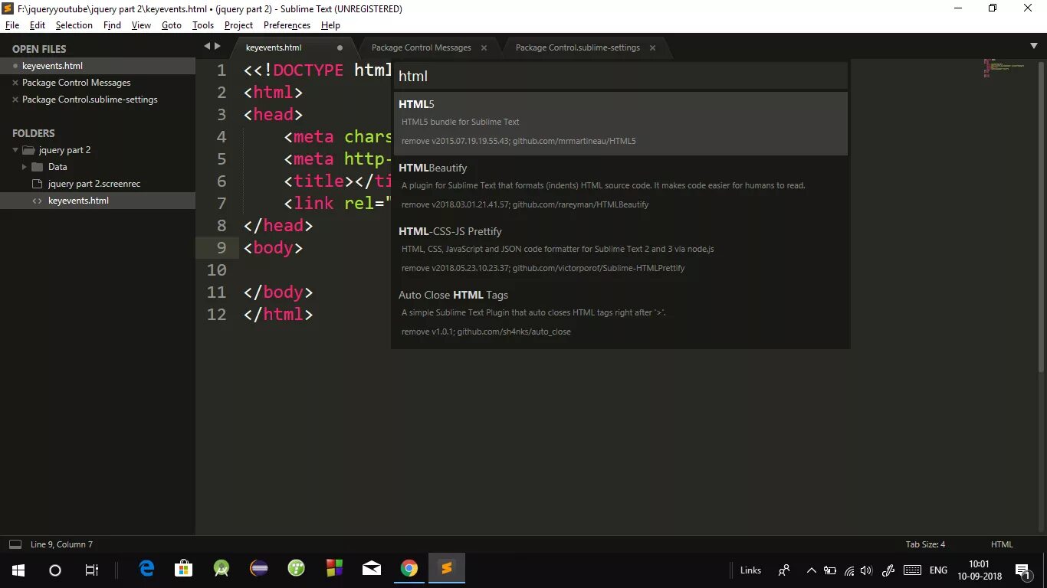Image resolution: width=1047 pixels, height=588 pixels.
Task: Open green round app on taskbar
Action: tap(297, 568)
